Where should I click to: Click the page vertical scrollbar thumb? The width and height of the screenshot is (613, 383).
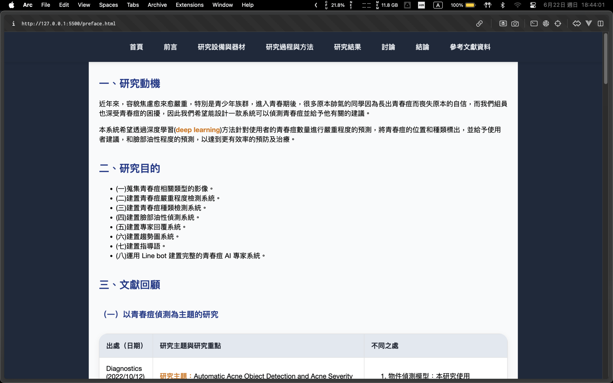pyautogui.click(x=605, y=59)
